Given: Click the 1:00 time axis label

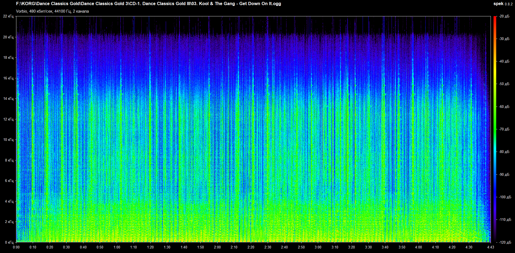Looking at the screenshot, I should tap(117, 247).
